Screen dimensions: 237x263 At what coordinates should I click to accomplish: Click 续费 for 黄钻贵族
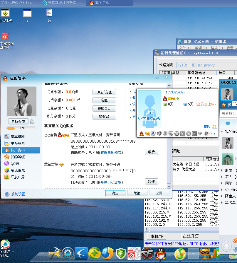click(151, 182)
